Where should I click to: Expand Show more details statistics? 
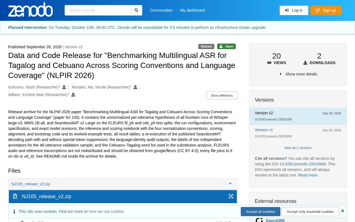(298, 74)
